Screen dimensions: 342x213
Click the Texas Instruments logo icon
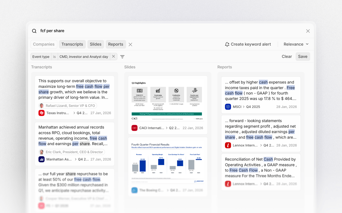tap(41, 113)
